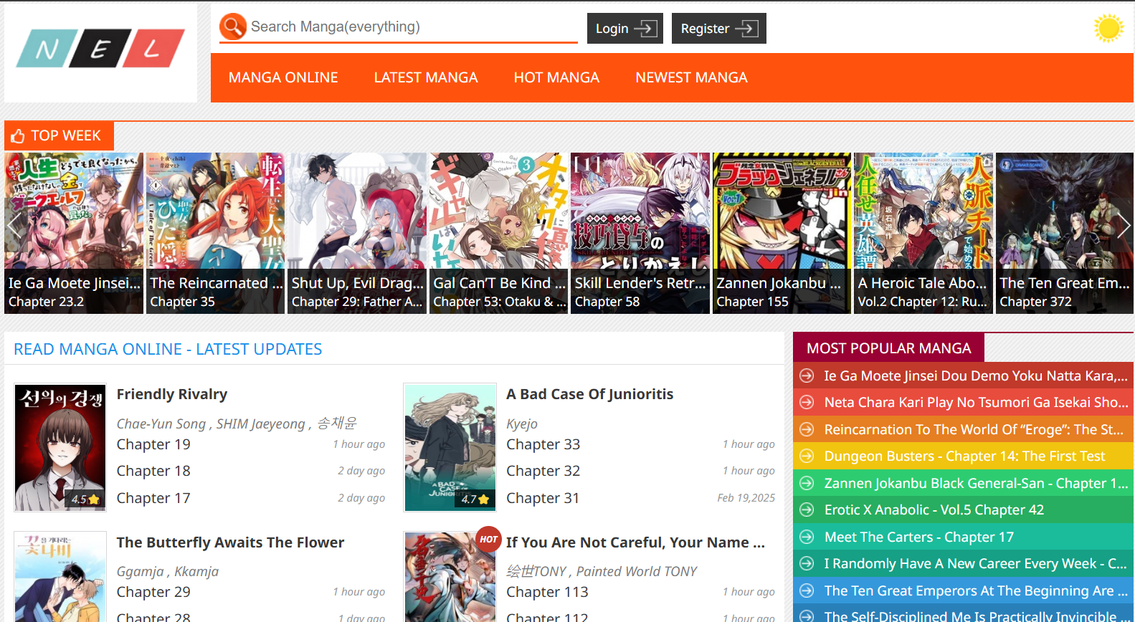Open Gal Can't Be Kind carousel thumbnail
Viewport: 1135px width, 622px height.
click(499, 233)
